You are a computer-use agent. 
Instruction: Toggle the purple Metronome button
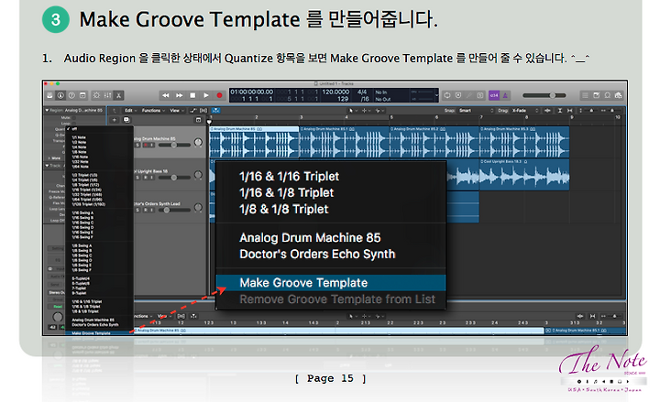coord(505,95)
